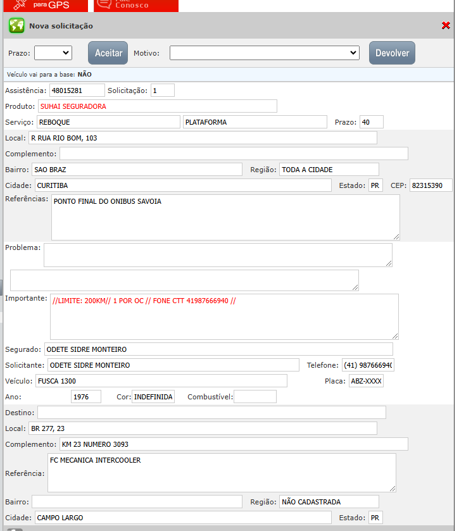Click the Complemento field under Local address
The image size is (459, 531).
[x=234, y=154]
